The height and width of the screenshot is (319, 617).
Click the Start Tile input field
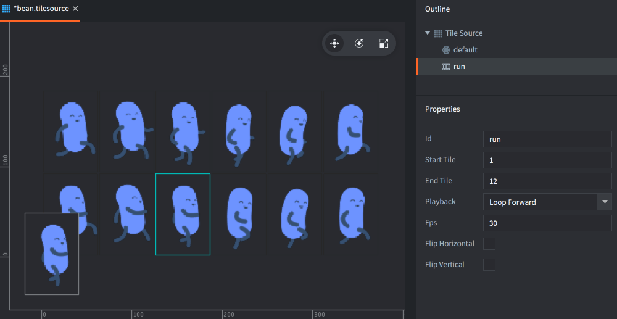click(547, 160)
